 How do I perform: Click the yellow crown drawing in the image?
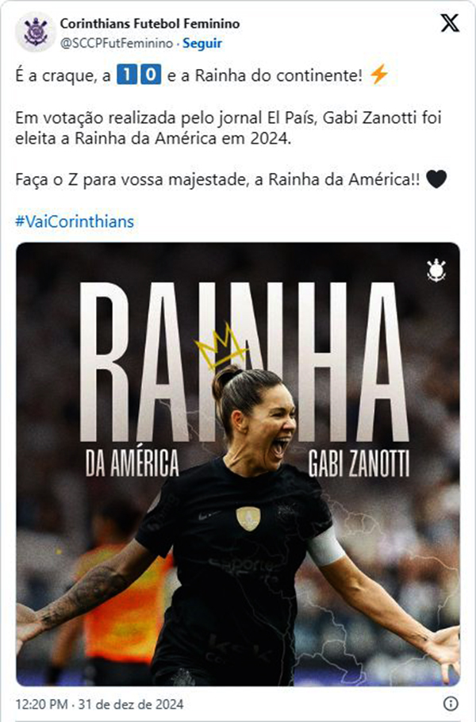point(220,346)
